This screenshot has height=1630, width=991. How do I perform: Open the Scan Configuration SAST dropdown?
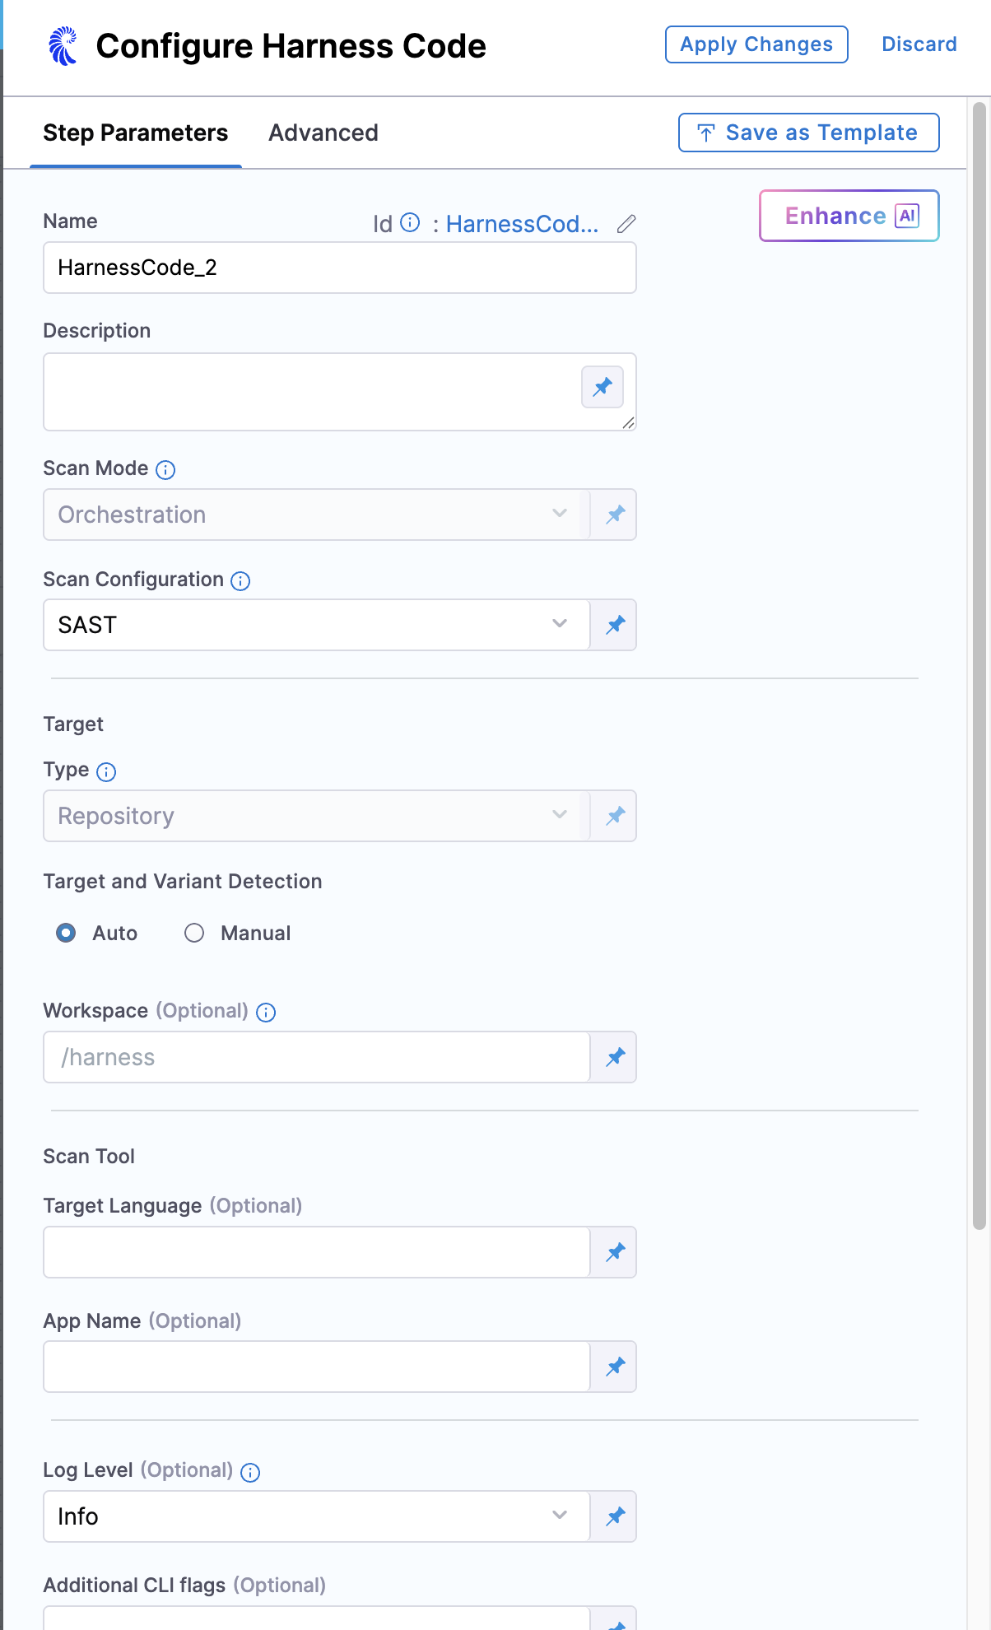[316, 625]
